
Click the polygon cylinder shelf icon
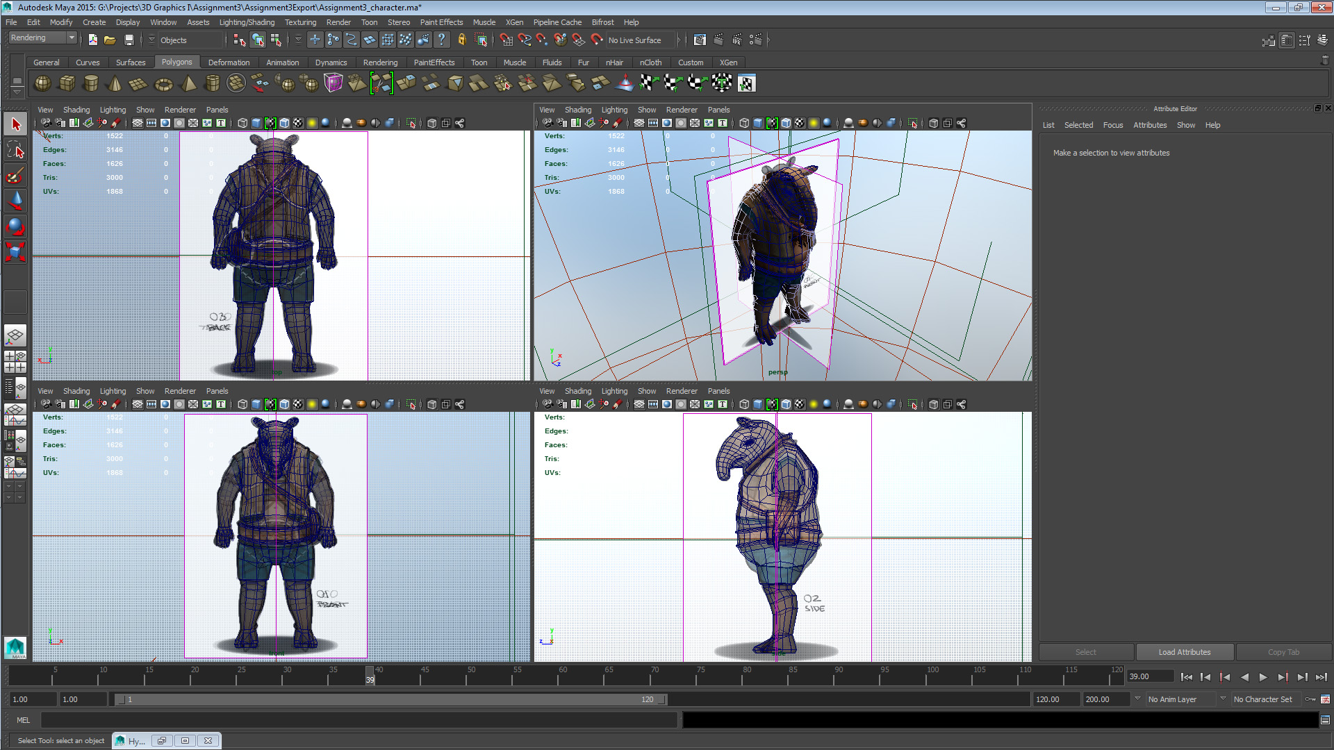[x=90, y=84]
